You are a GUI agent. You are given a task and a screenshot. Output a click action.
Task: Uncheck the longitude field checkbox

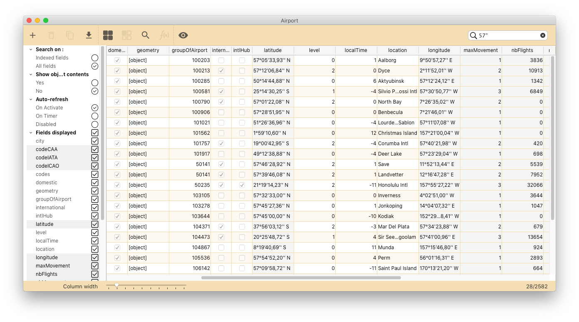click(x=95, y=258)
